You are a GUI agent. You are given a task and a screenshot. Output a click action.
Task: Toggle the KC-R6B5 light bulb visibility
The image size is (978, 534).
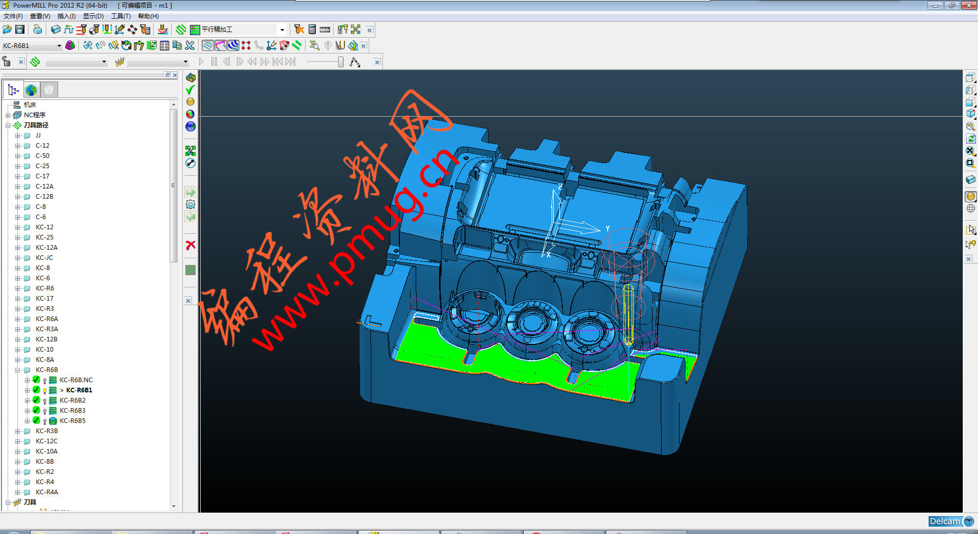[45, 421]
